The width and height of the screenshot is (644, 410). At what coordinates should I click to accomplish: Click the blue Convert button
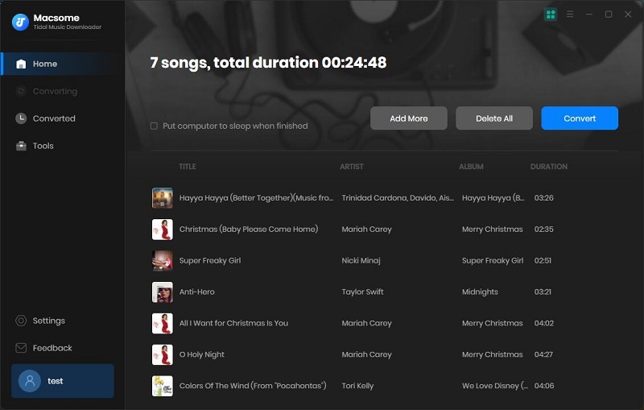(580, 118)
